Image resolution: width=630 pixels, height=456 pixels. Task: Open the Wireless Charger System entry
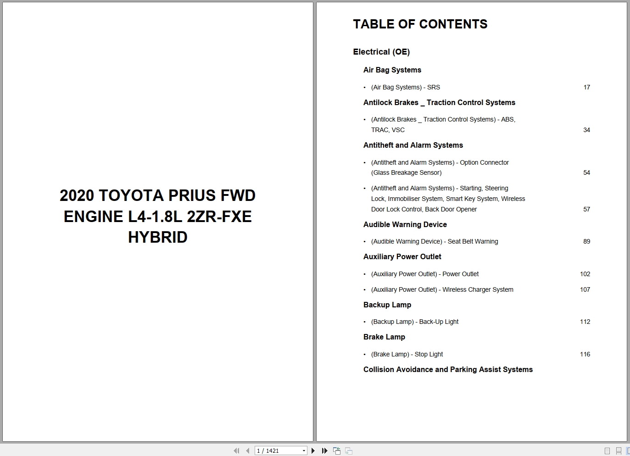442,289
